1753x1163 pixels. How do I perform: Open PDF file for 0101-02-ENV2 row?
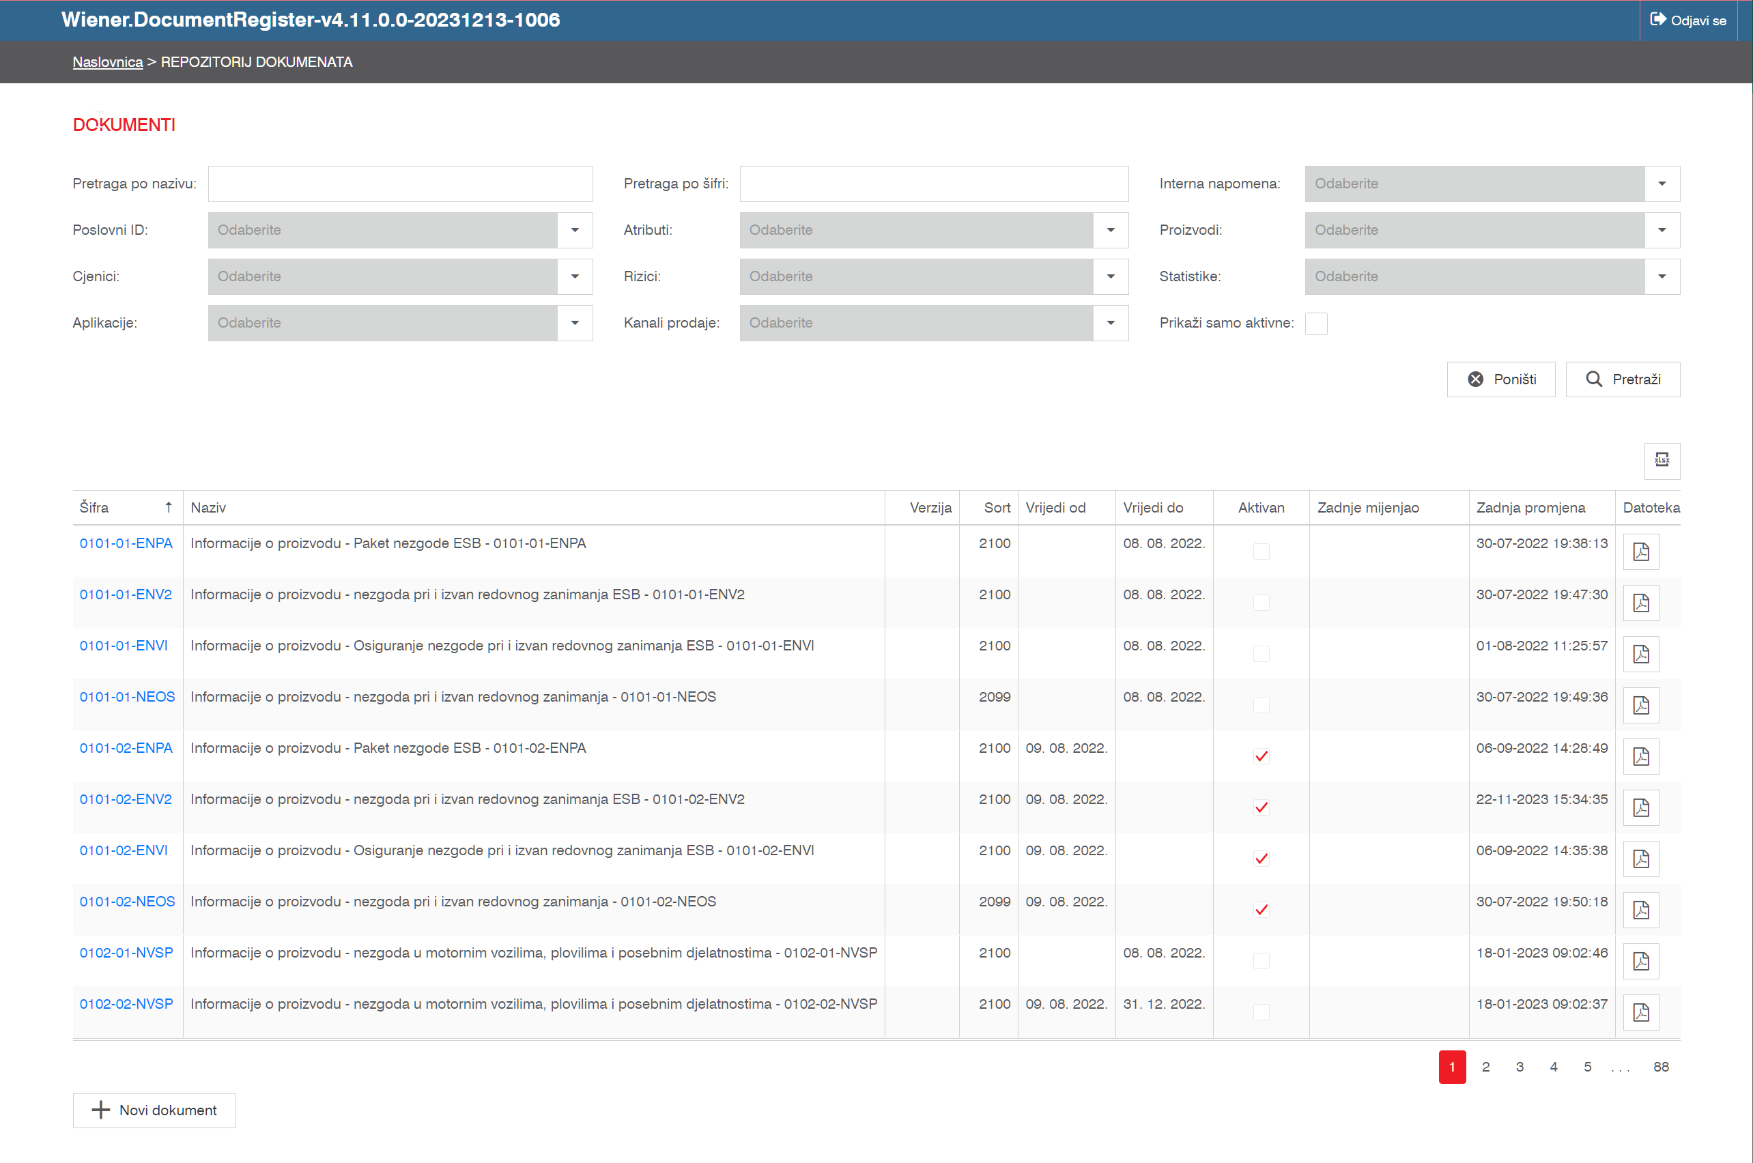click(1640, 807)
